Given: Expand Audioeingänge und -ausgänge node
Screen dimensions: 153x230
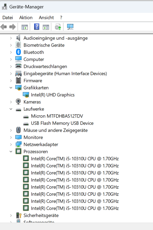Looking at the screenshot, I should pos(11,38).
